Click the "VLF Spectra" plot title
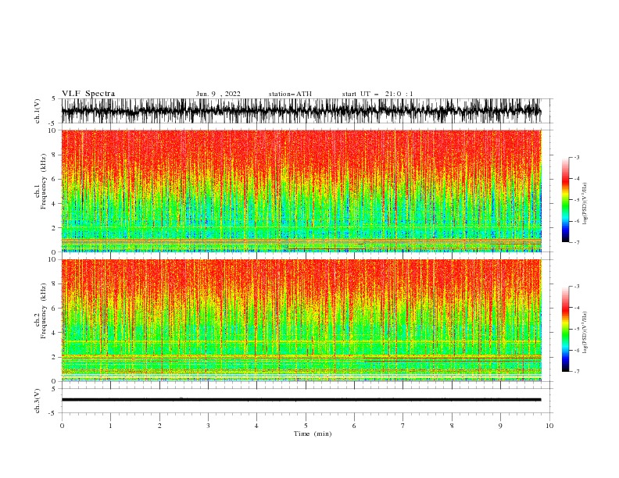 coord(88,94)
